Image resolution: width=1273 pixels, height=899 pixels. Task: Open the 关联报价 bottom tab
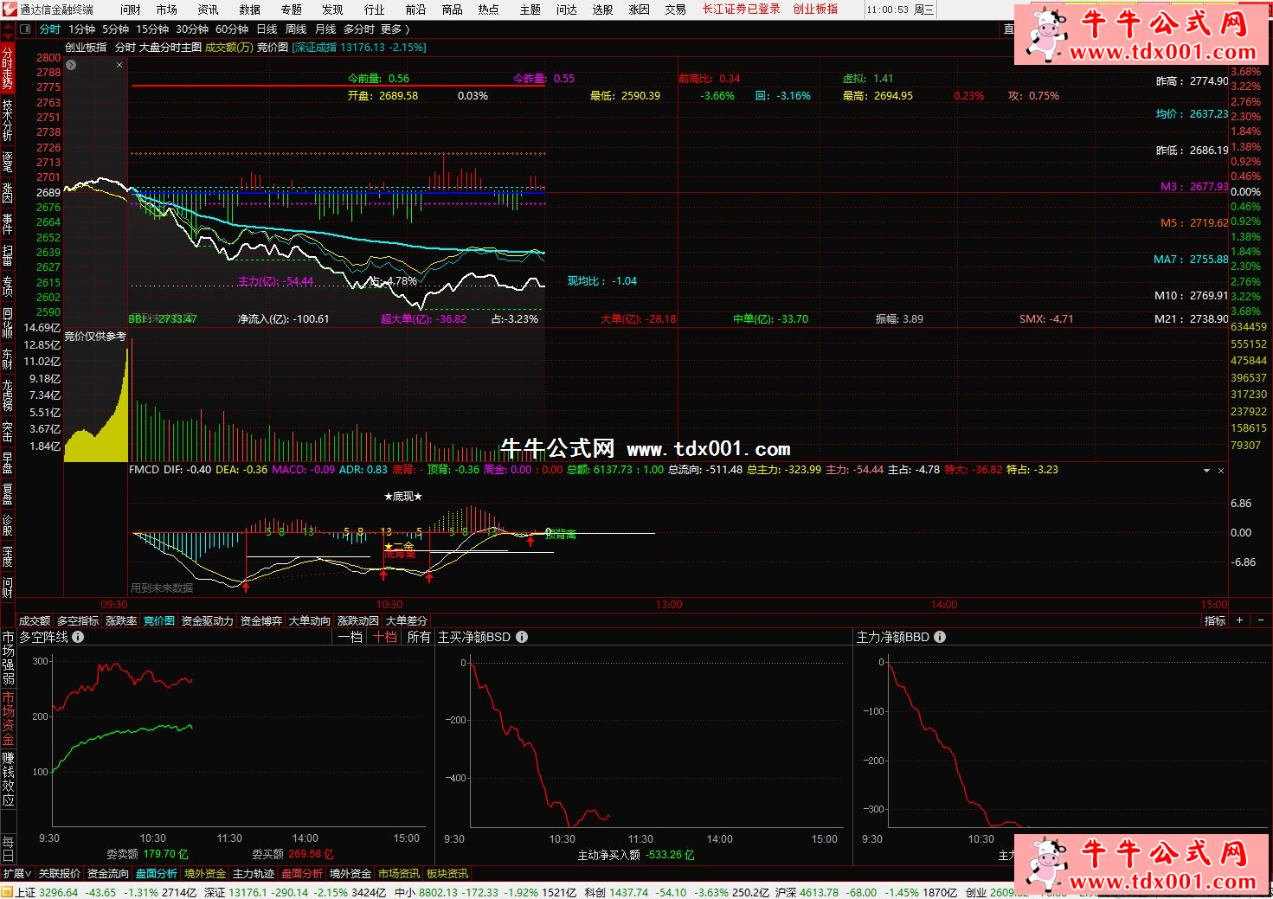(60, 874)
